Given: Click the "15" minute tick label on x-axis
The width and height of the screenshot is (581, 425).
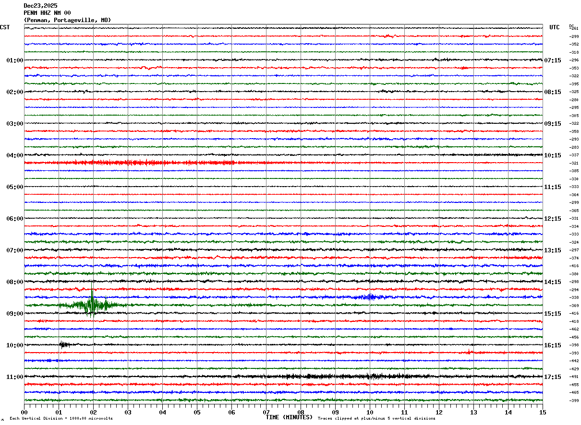Looking at the screenshot, I should pyautogui.click(x=543, y=412).
